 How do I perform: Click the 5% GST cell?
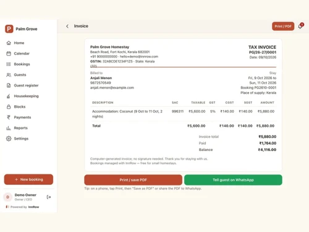213,111
